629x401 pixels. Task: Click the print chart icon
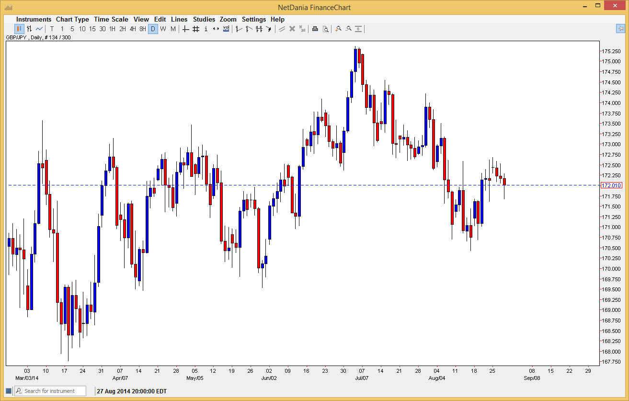click(x=315, y=29)
